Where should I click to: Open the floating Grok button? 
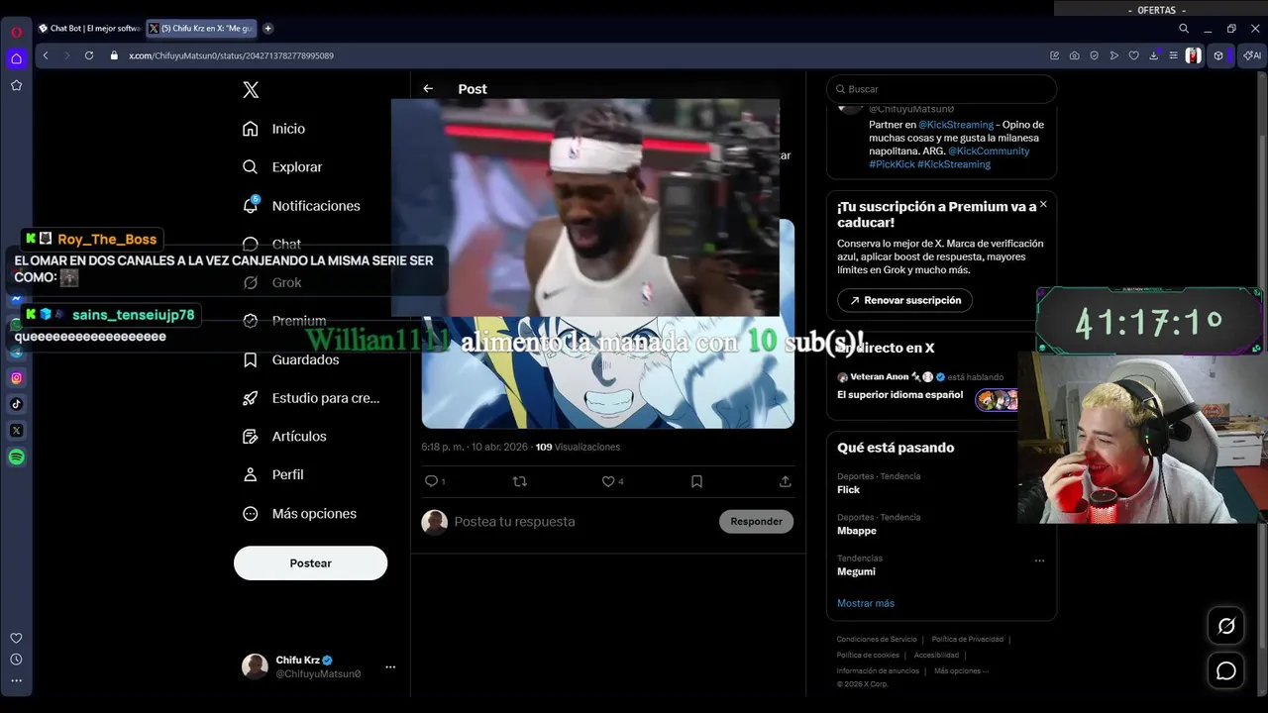[1226, 626]
